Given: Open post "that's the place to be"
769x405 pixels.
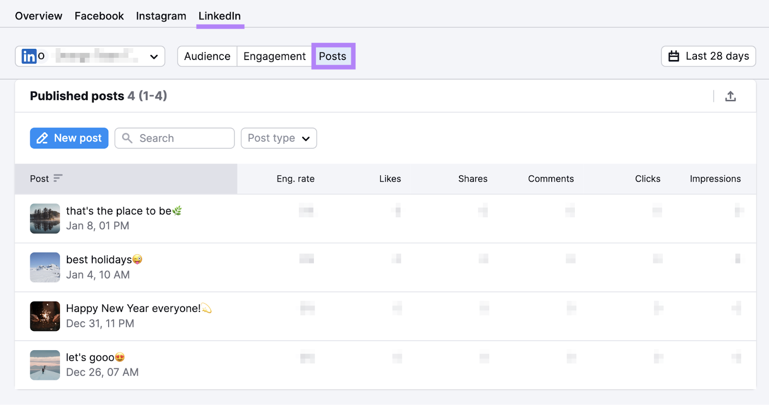Looking at the screenshot, I should 124,211.
